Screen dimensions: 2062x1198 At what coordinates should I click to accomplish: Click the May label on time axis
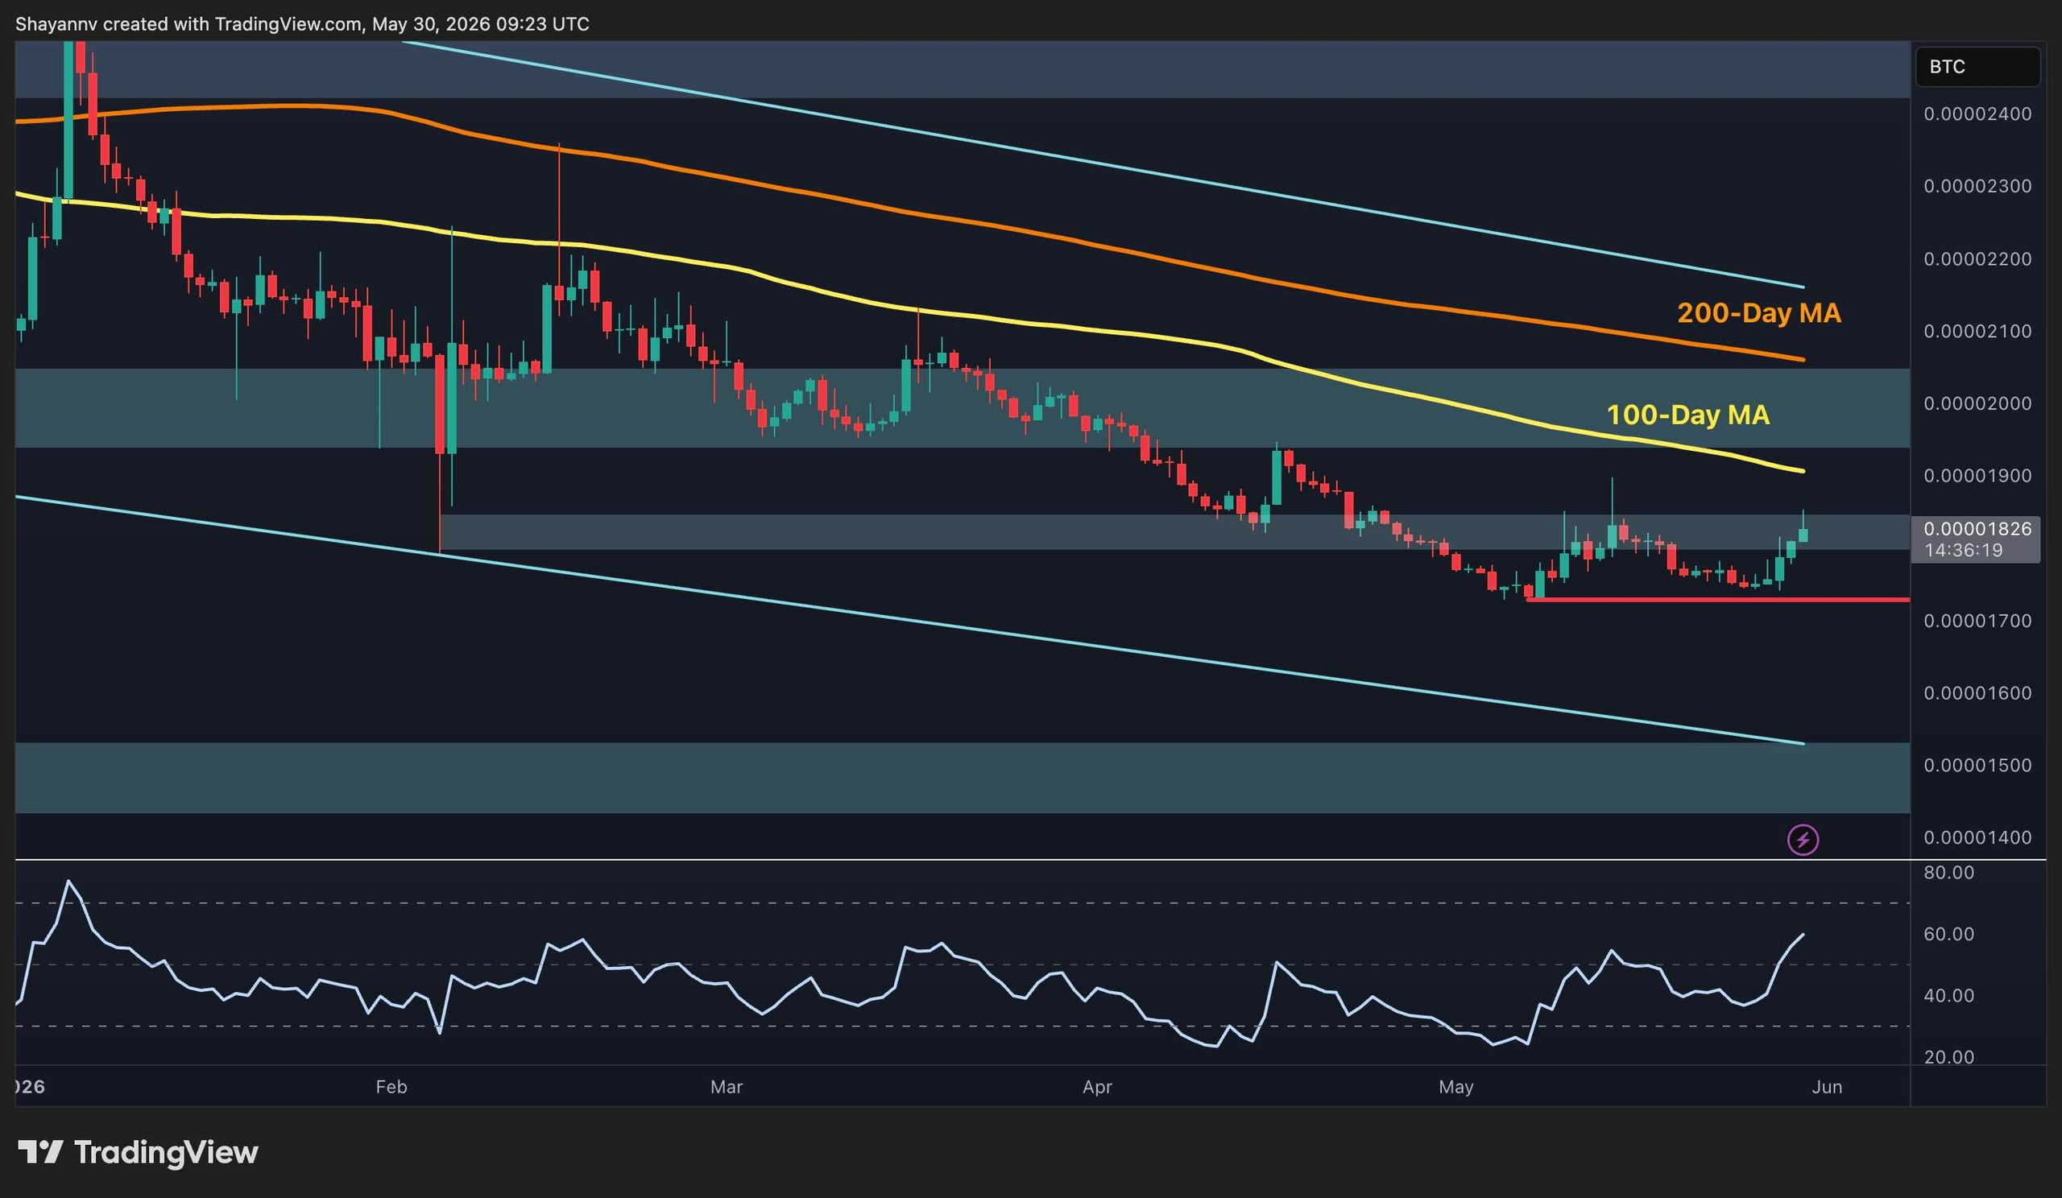(x=1455, y=1086)
